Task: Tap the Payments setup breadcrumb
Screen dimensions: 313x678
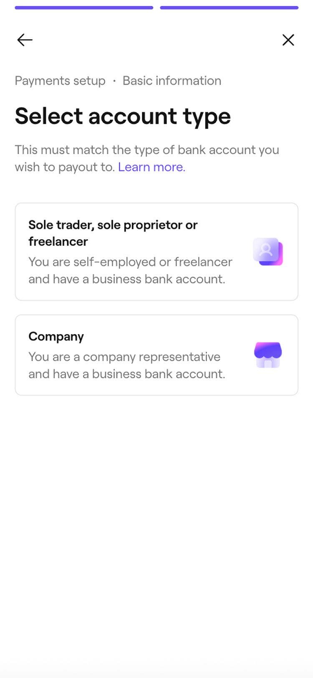Action: [x=60, y=80]
